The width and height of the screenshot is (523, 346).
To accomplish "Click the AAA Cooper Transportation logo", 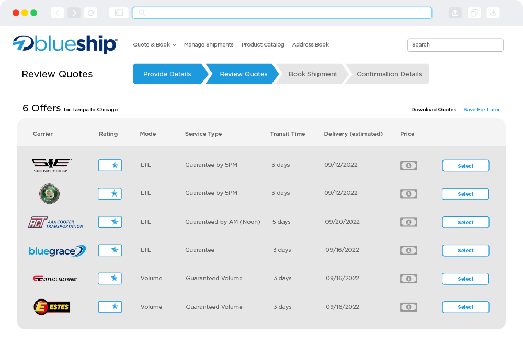I will point(55,222).
